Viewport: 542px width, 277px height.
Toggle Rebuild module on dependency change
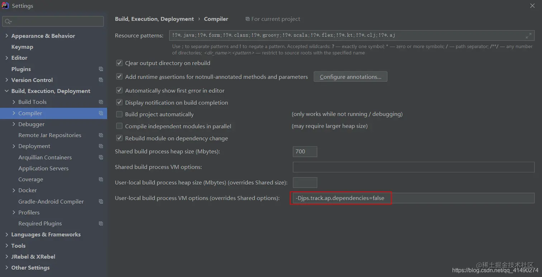(x=119, y=138)
